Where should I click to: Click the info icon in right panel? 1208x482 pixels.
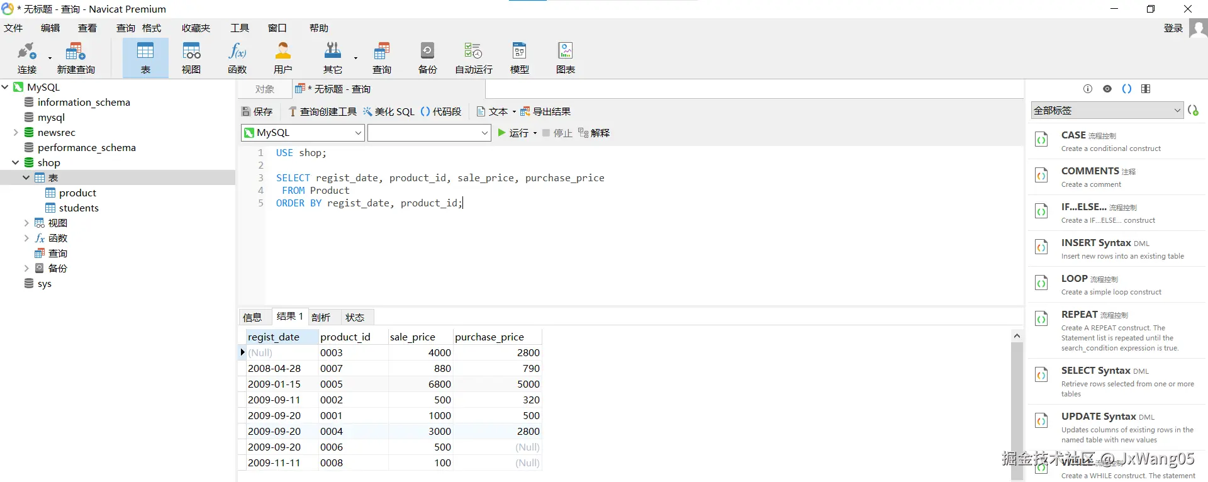point(1088,89)
